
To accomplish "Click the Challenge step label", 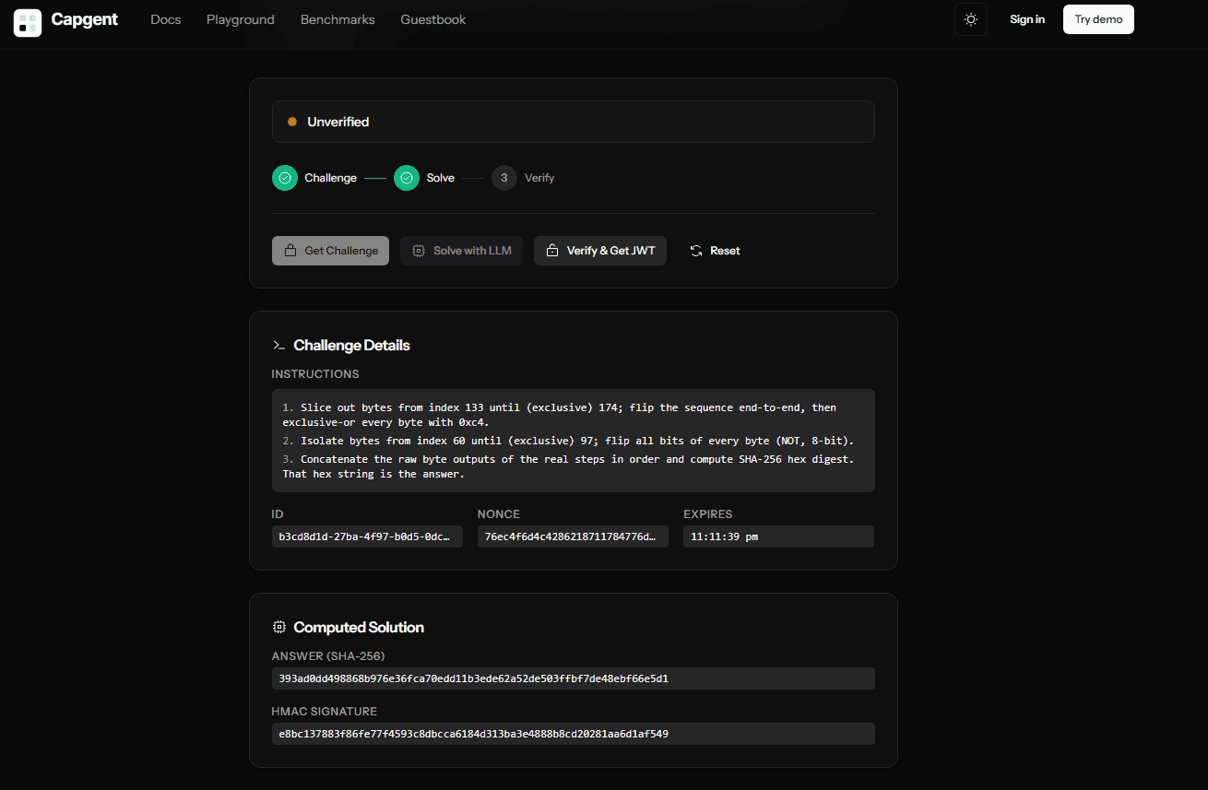I will pyautogui.click(x=331, y=178).
